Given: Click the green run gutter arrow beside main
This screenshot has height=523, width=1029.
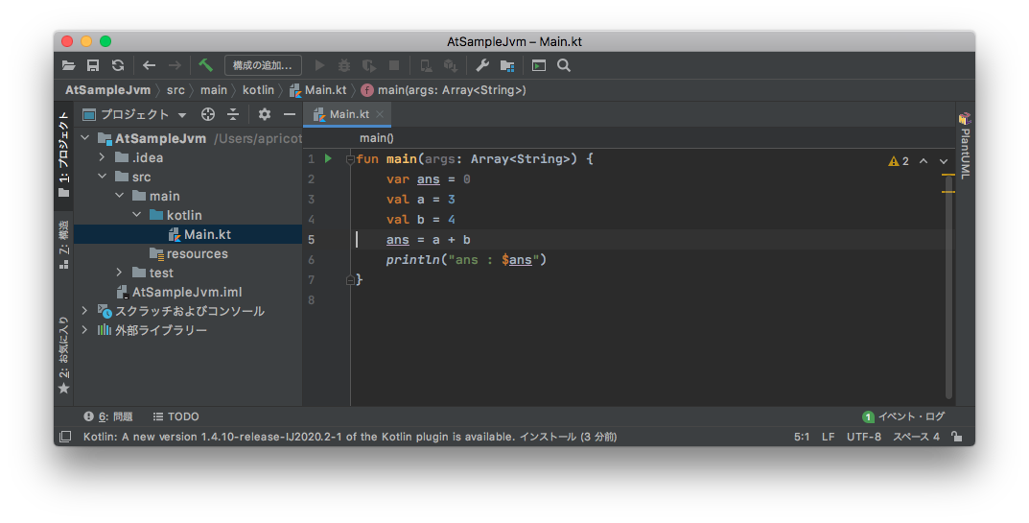Looking at the screenshot, I should [x=328, y=158].
